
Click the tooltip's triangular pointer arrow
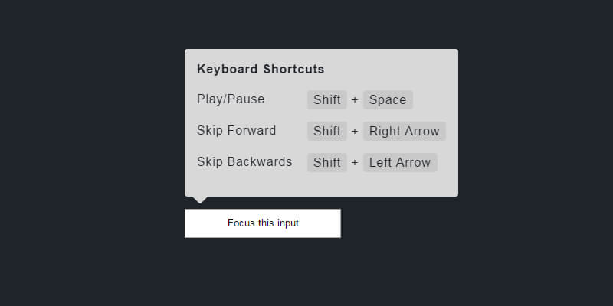pos(200,200)
